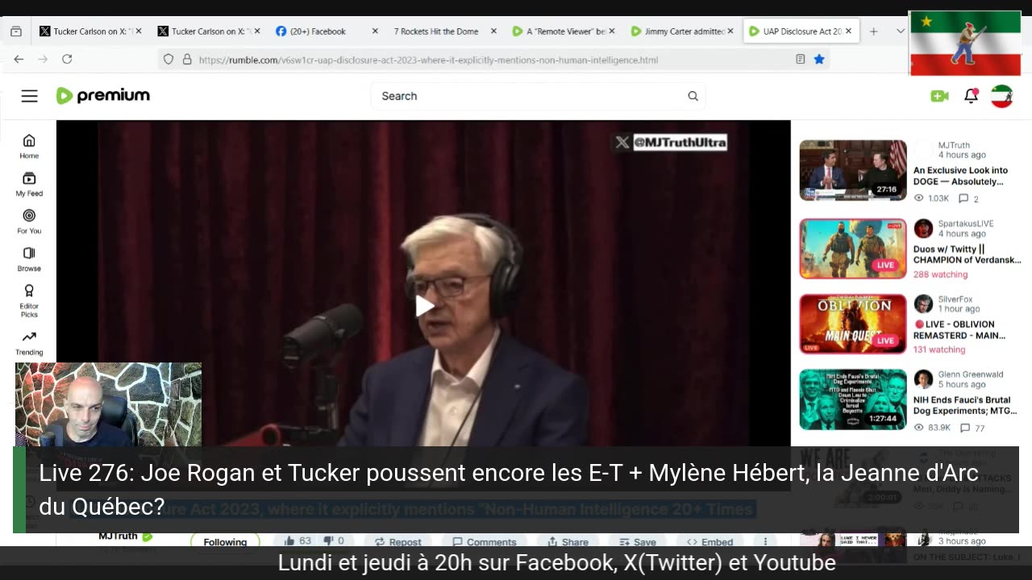Click Glenn Greenwald channel name
1032x580 pixels.
(x=971, y=374)
